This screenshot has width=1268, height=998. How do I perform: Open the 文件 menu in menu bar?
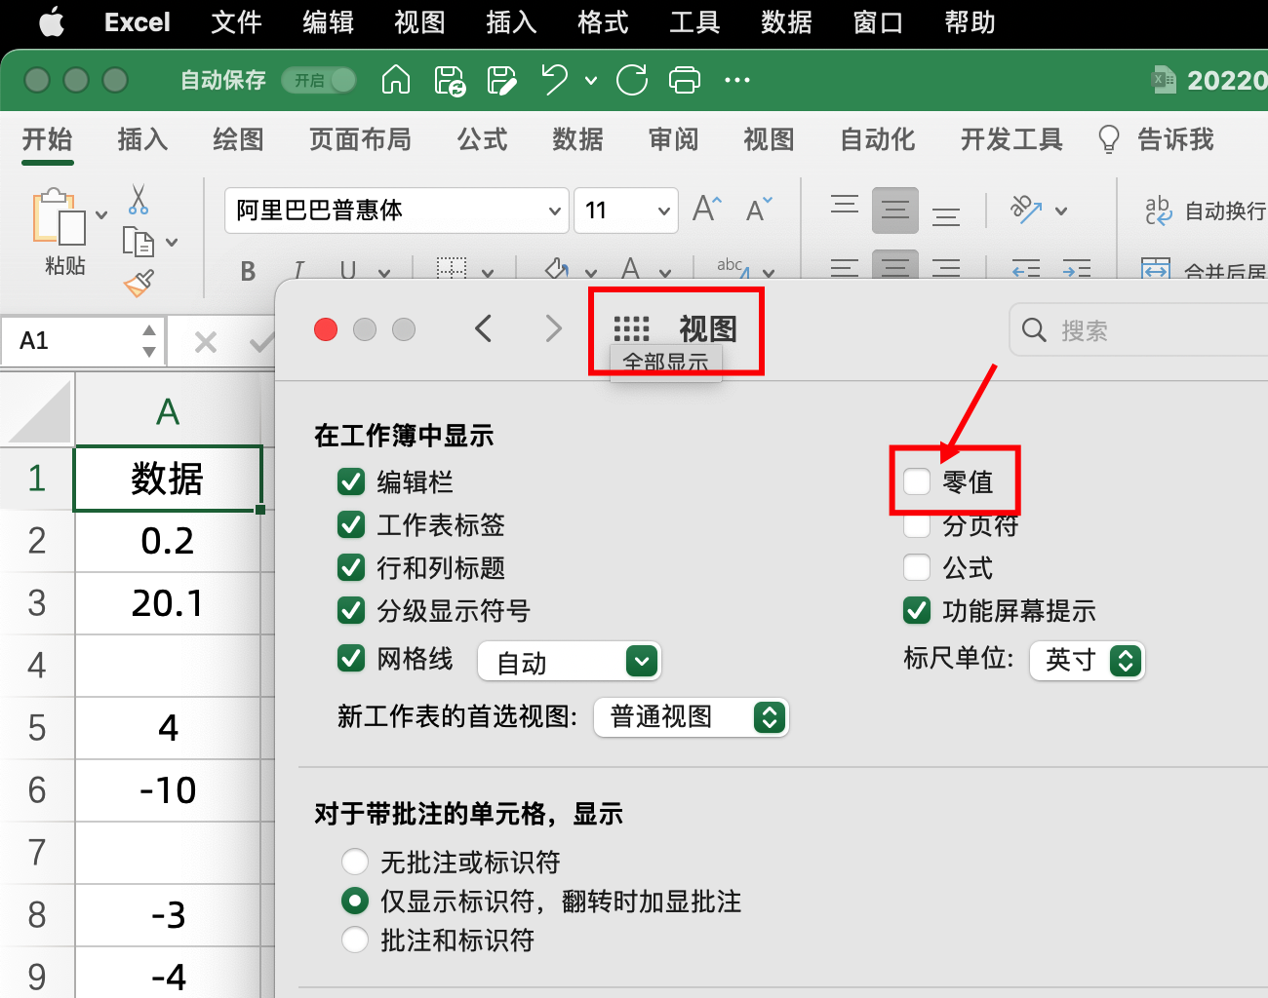tap(236, 22)
